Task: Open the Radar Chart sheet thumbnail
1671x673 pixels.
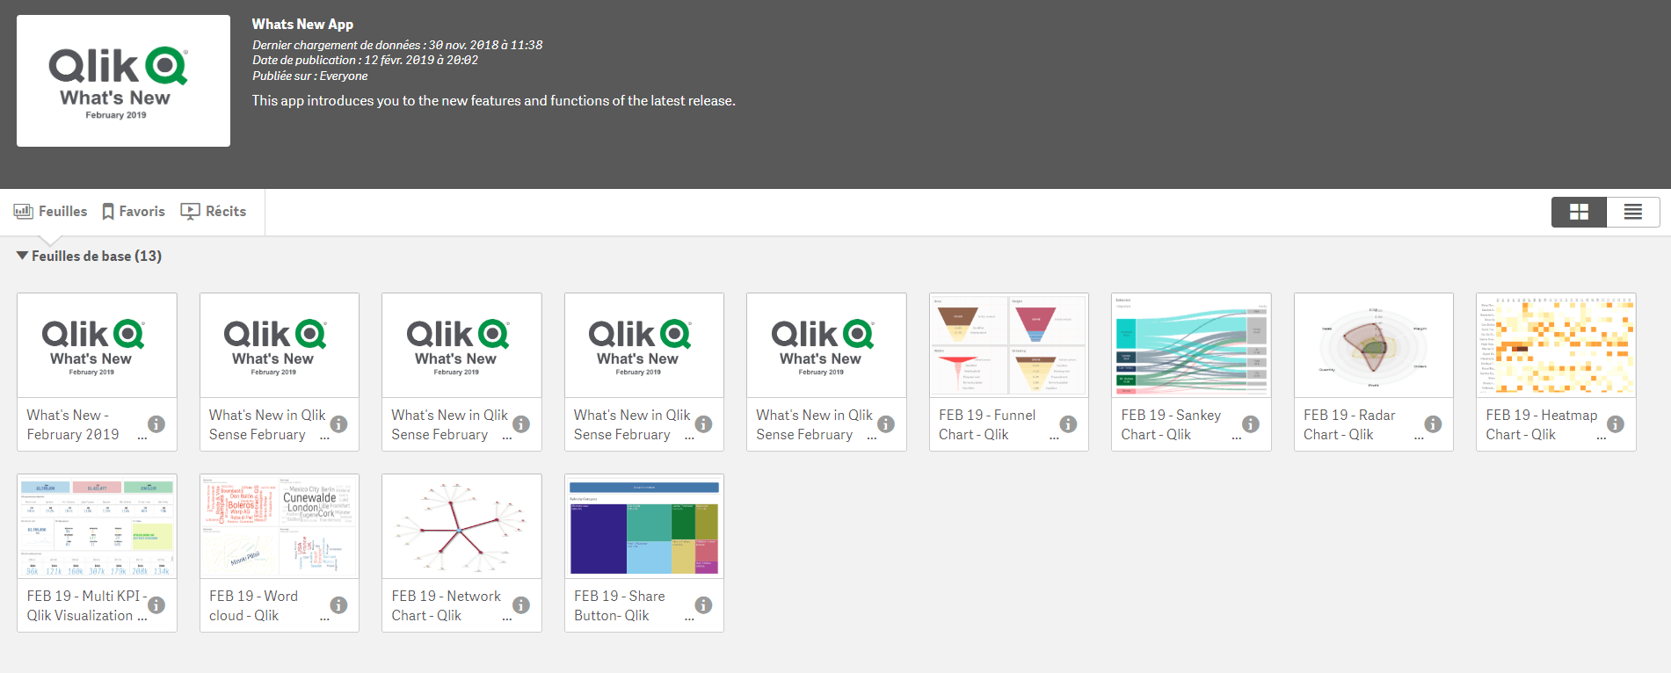Action: click(1374, 345)
